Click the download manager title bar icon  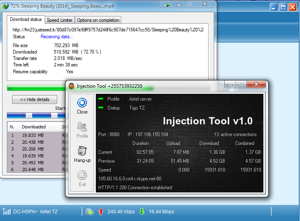point(6,5)
